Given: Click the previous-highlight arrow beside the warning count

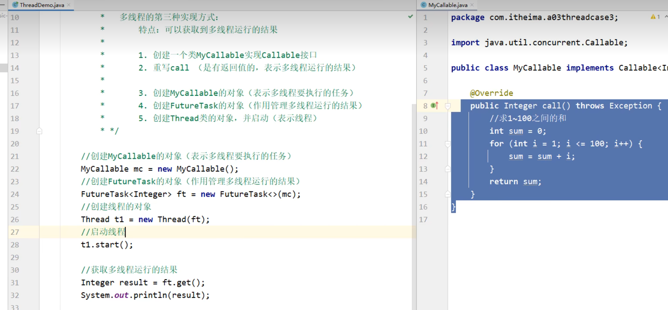Looking at the screenshot, I should click(666, 16).
